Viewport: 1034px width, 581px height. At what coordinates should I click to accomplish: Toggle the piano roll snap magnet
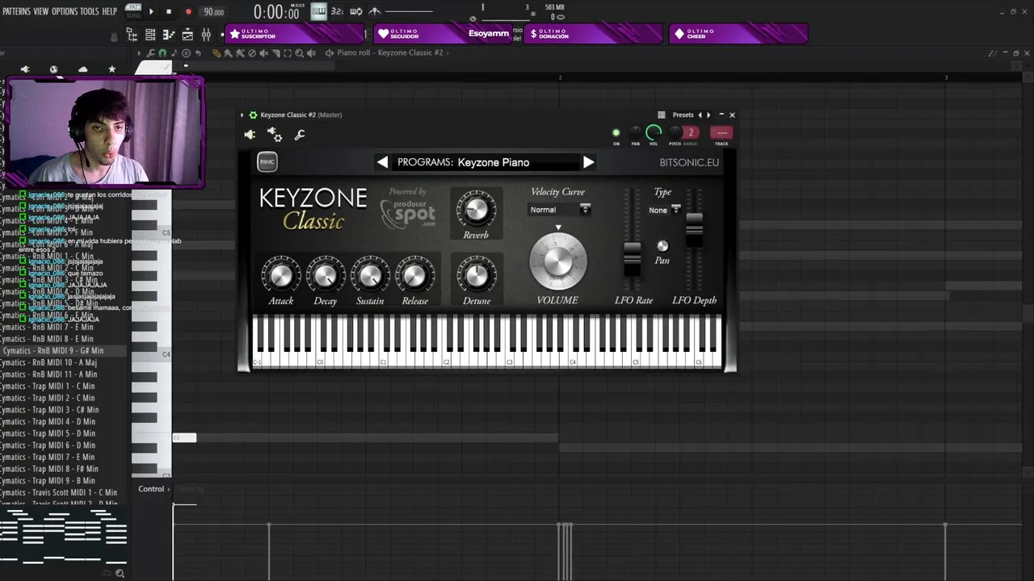(162, 52)
